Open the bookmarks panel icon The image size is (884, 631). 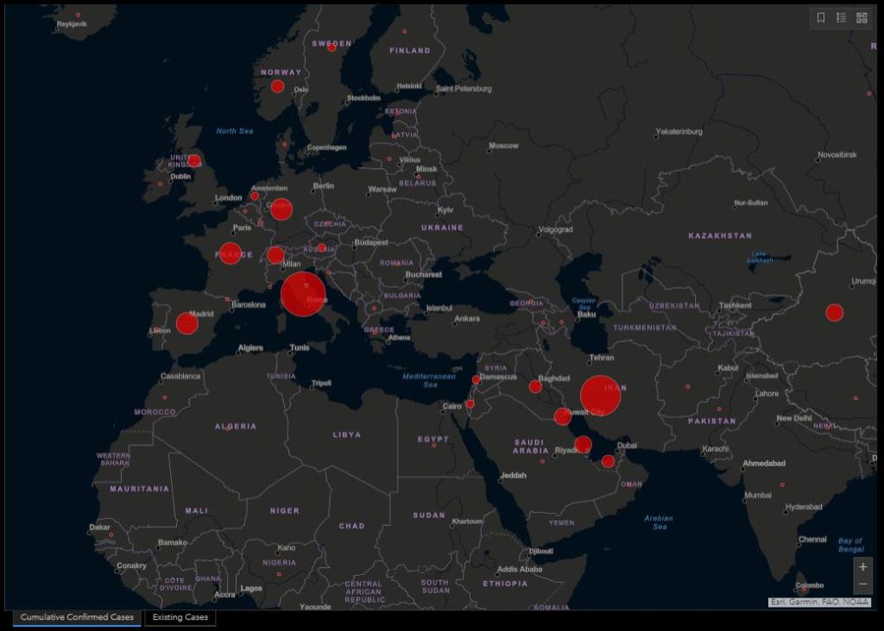[820, 18]
